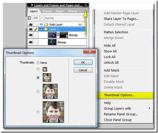Viewport: 158px width, 133px height.
Task: Click the pencil edit icon on Layer 1
Action: [36, 29]
